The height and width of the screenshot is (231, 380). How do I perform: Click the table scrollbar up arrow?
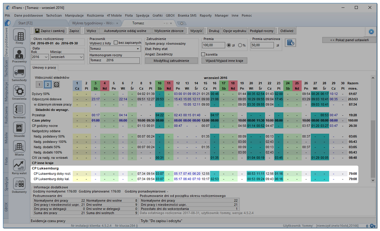pos(373,78)
